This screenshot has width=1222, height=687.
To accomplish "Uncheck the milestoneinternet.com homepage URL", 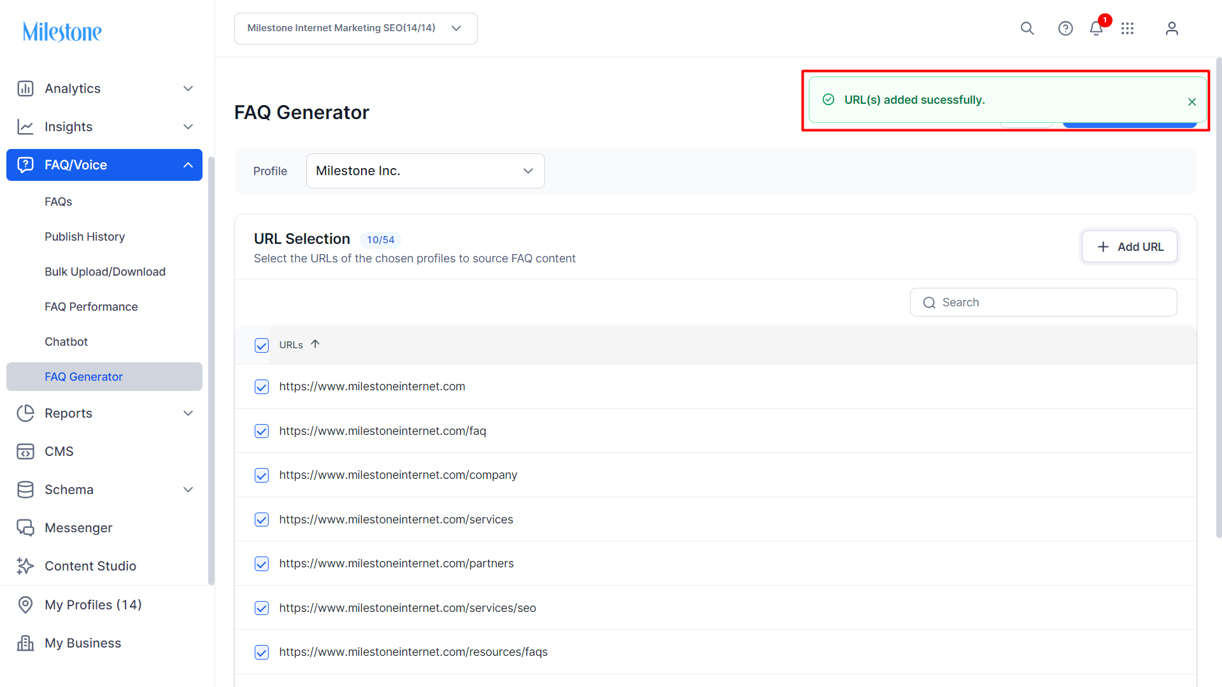I will [262, 386].
